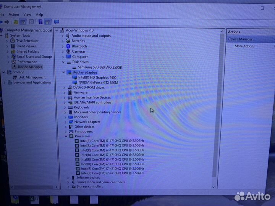Minimize the Computer Management window
This screenshot has width=275, height=206.
click(249, 8)
